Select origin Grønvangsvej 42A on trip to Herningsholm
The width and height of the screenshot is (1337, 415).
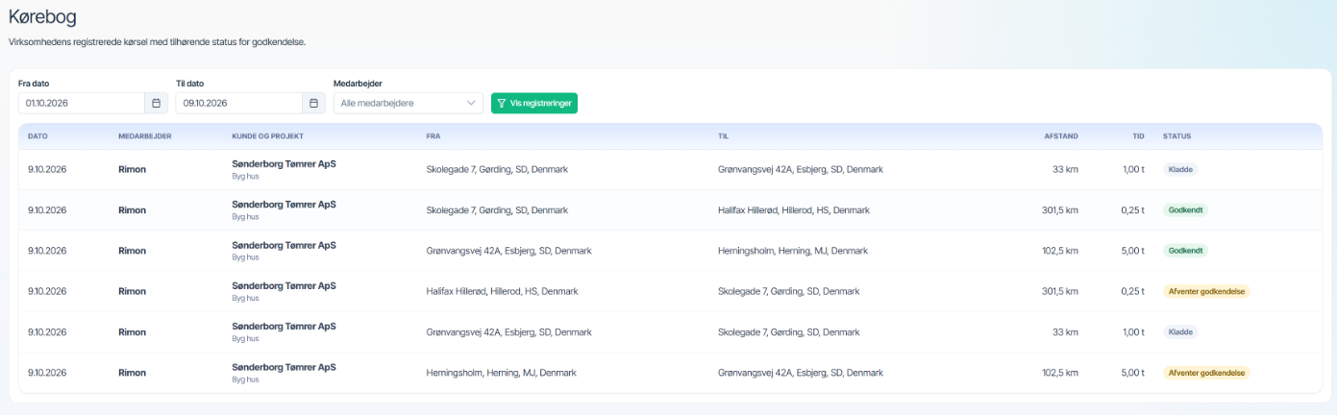[x=508, y=251]
